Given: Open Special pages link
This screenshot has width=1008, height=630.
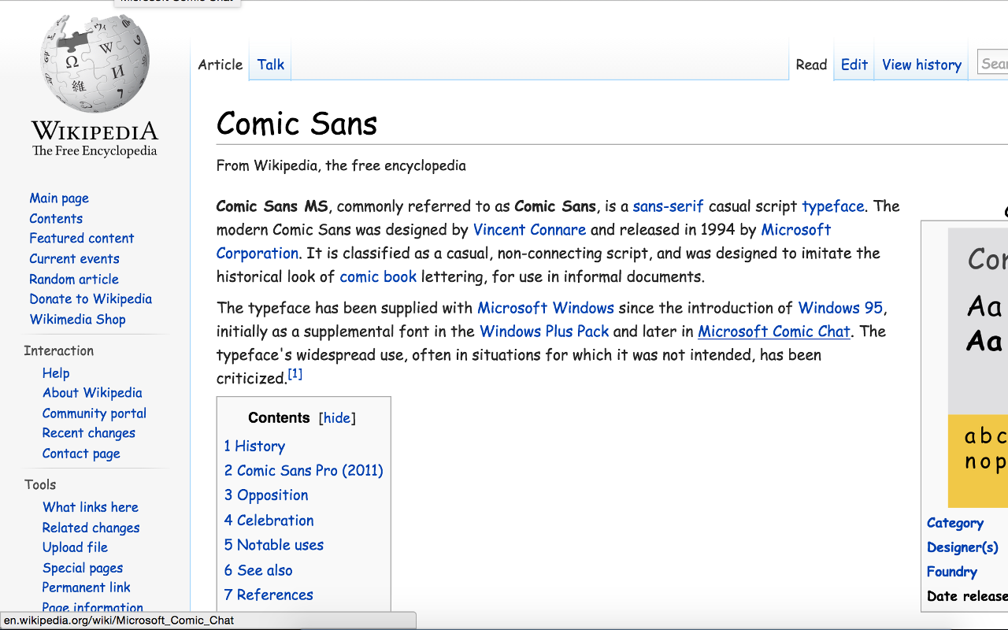Looking at the screenshot, I should coord(83,568).
